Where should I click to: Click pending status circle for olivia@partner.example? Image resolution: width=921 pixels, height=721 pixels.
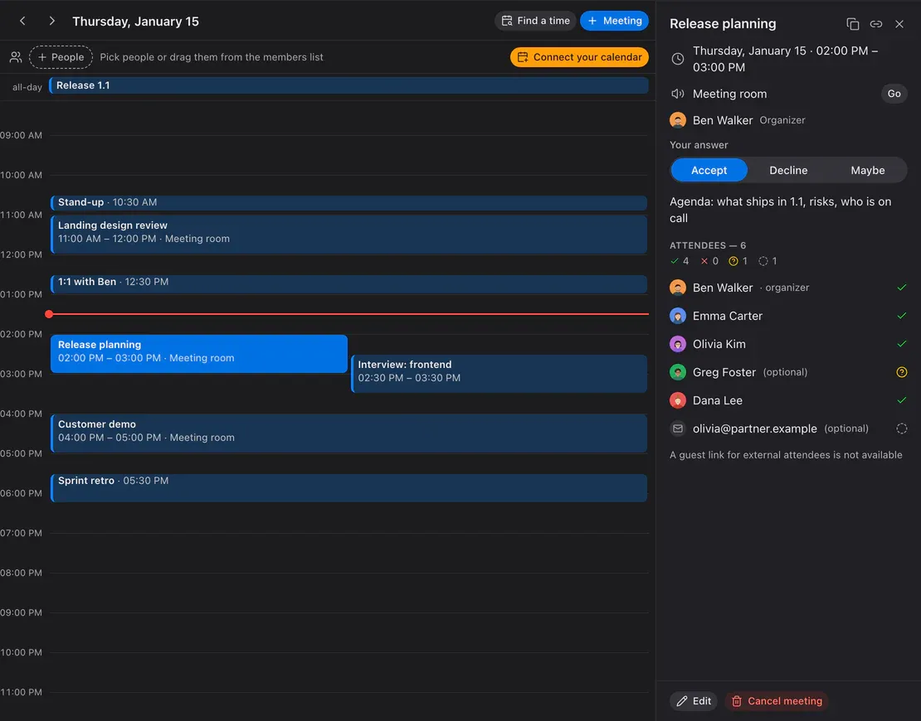tap(902, 428)
